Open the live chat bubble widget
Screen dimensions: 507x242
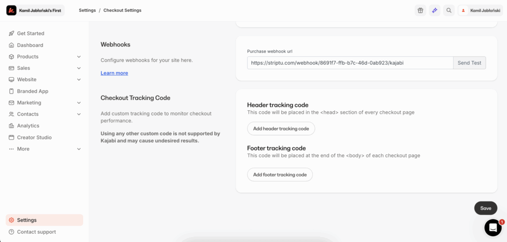coord(493,227)
